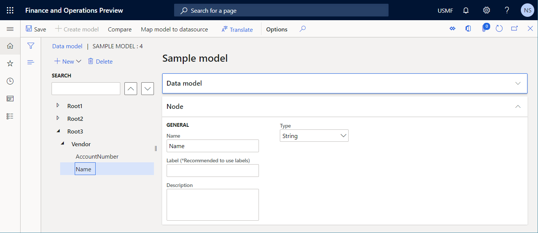Collapse the Vendor tree node
This screenshot has width=538, height=233.
(64, 144)
